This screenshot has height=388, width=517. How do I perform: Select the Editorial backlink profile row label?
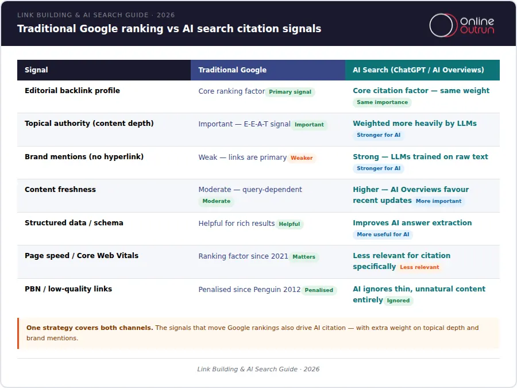coord(72,91)
